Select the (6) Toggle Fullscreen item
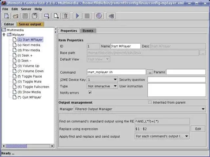 (x=33, y=87)
